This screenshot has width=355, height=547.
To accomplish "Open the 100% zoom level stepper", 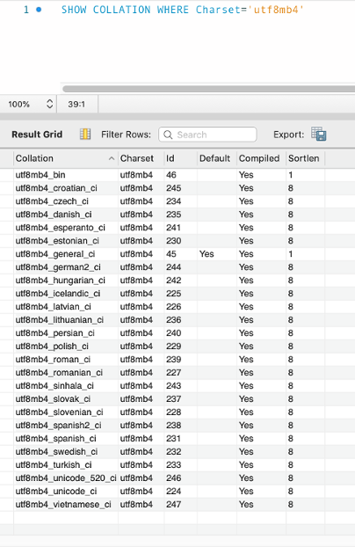I will tap(49, 104).
